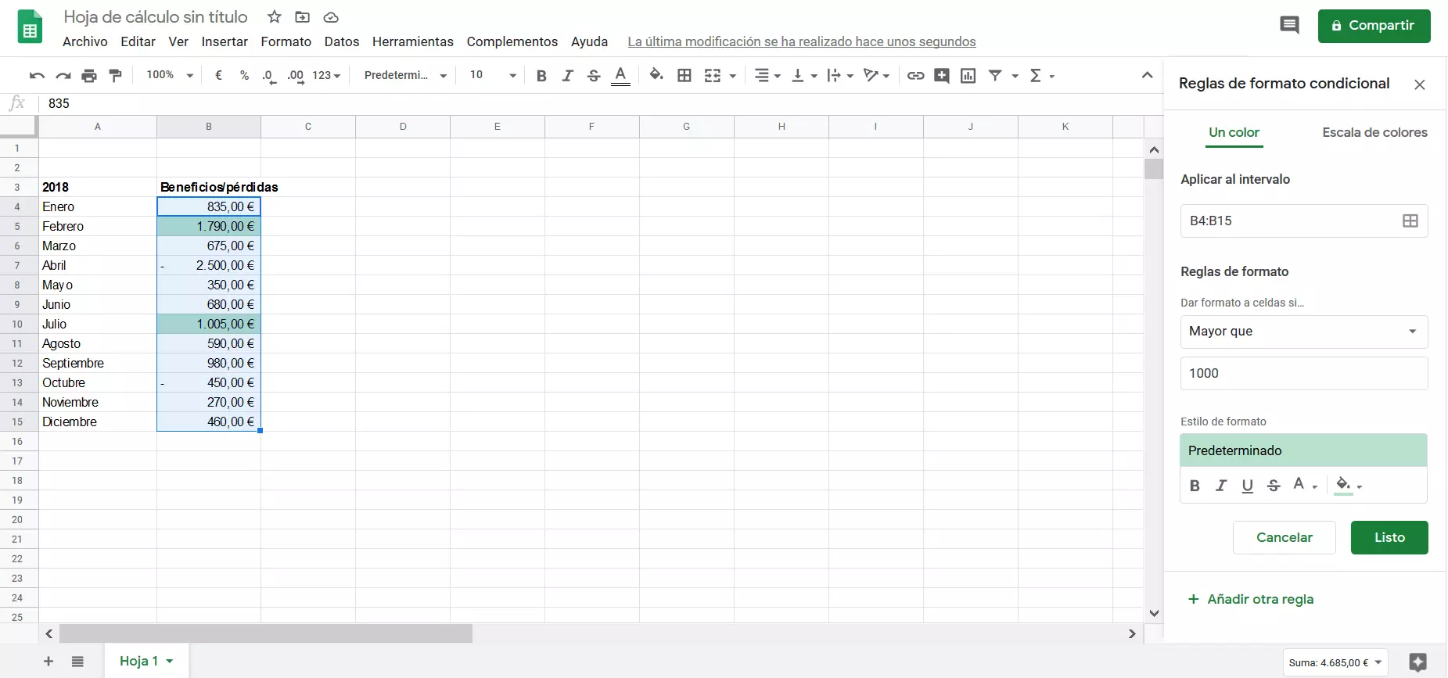Create a filter with funnel icon
The height and width of the screenshot is (678, 1448).
pos(995,76)
